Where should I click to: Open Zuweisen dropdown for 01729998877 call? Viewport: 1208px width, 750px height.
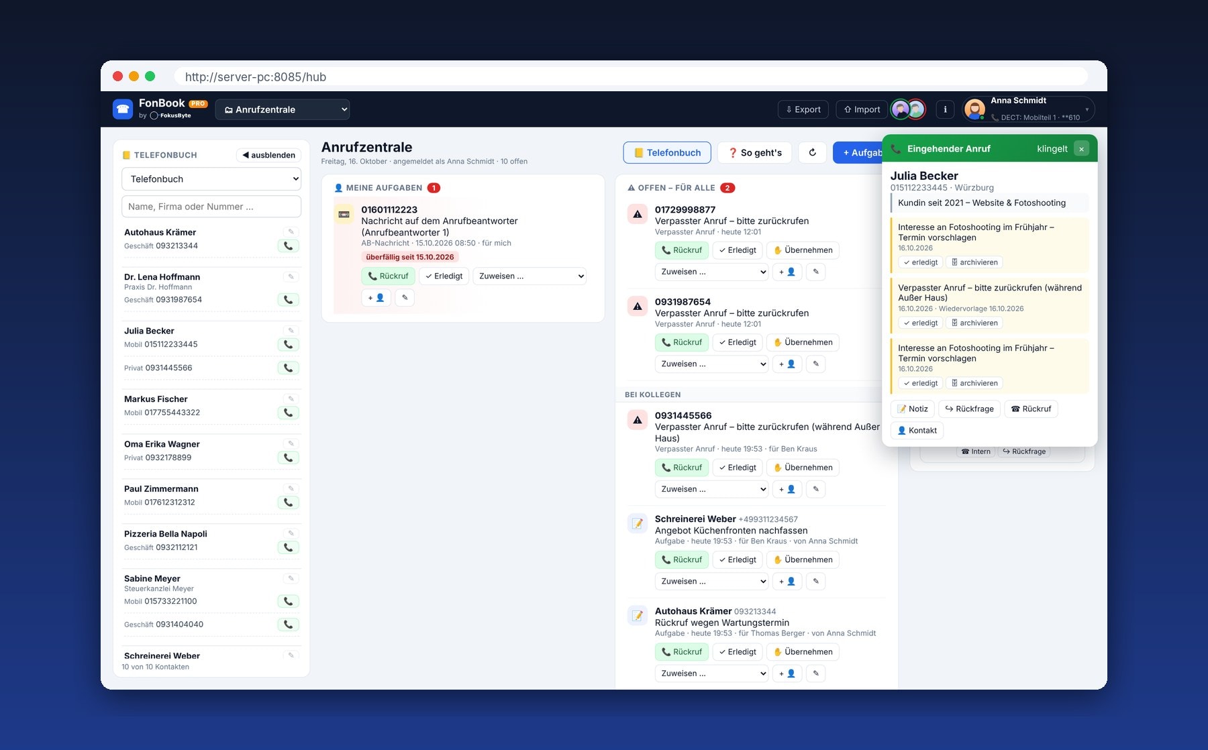tap(711, 272)
